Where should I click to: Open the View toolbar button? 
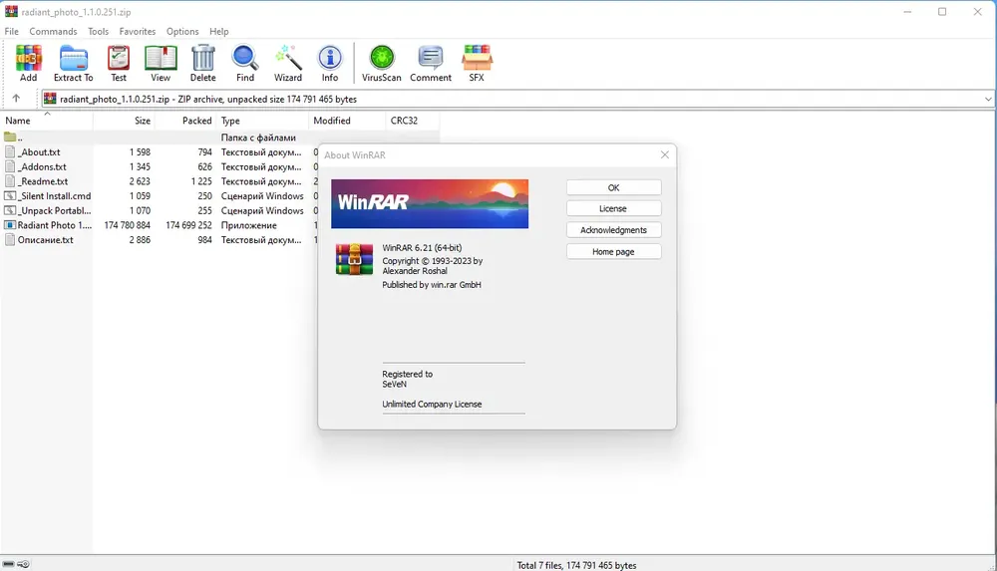coord(161,63)
